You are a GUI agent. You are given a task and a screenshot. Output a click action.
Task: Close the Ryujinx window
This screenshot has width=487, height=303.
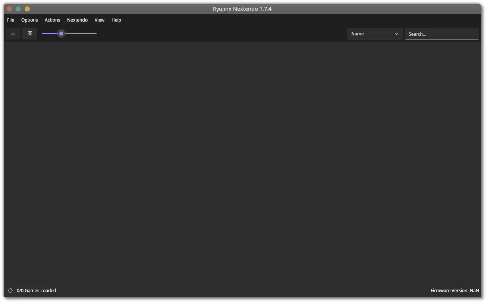tap(9, 9)
